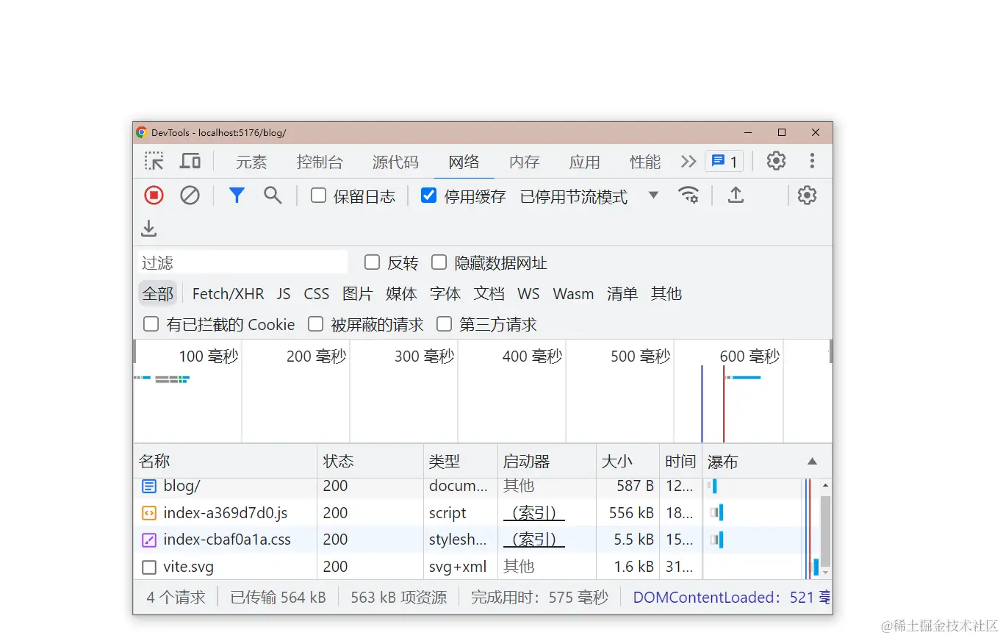The image size is (1003, 638).
Task: Sort by the 瀑布 waterfall column header
Action: [x=767, y=461]
